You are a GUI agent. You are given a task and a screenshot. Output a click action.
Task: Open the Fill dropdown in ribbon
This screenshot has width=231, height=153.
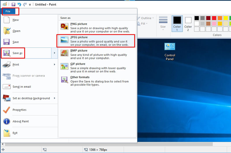142,24
